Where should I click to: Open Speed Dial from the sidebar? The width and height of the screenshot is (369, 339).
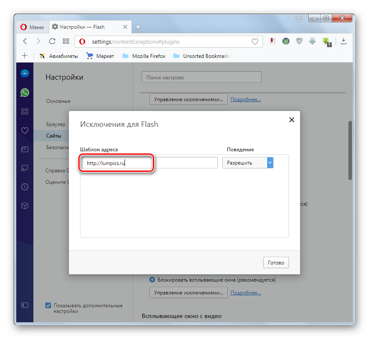[25, 111]
